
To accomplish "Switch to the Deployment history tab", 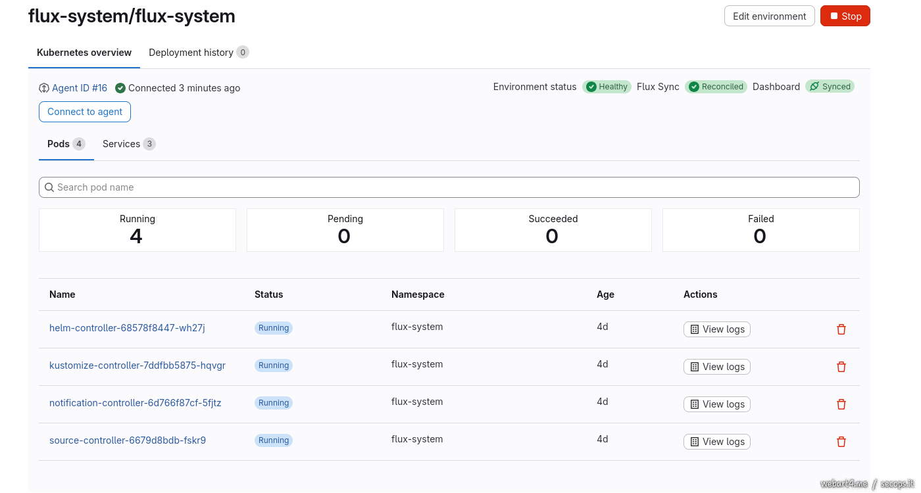I will click(198, 53).
